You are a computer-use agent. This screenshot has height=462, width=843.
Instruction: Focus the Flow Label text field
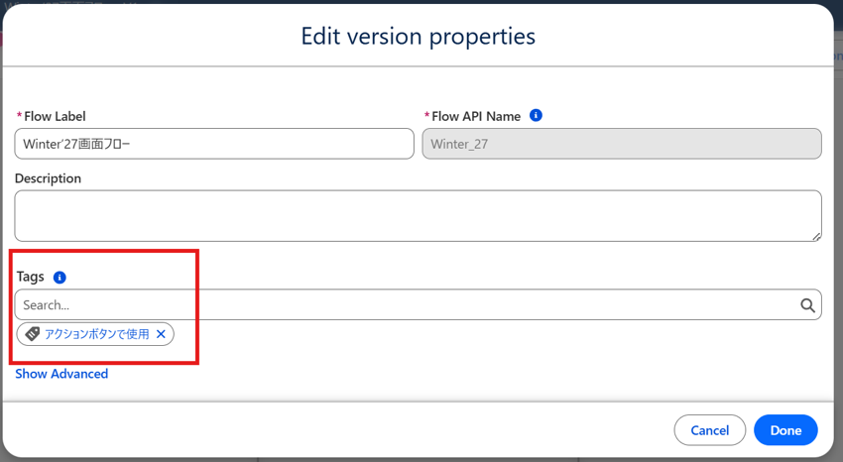(x=214, y=144)
